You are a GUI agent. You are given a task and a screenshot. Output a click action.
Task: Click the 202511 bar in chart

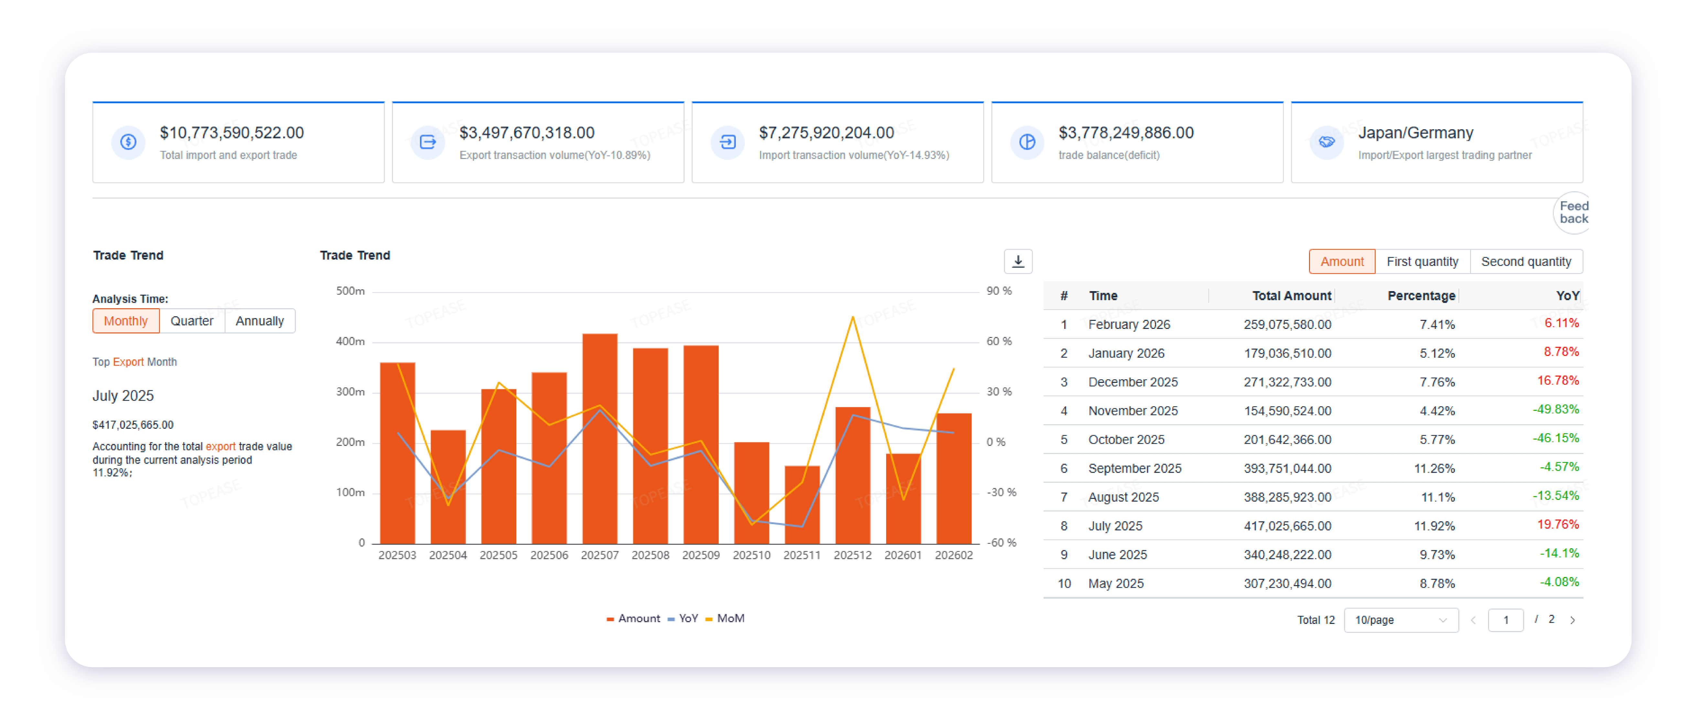point(802,504)
